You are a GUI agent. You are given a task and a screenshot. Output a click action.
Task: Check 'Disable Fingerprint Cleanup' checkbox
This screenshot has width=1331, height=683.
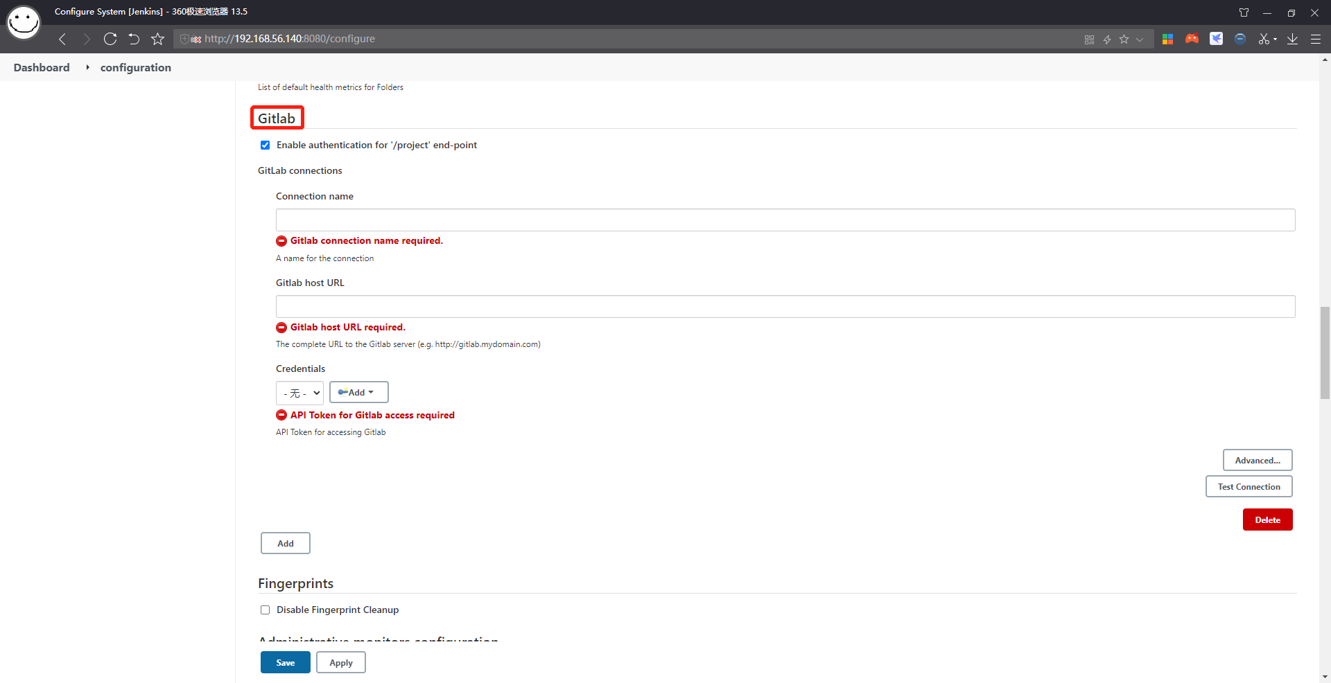tap(265, 610)
